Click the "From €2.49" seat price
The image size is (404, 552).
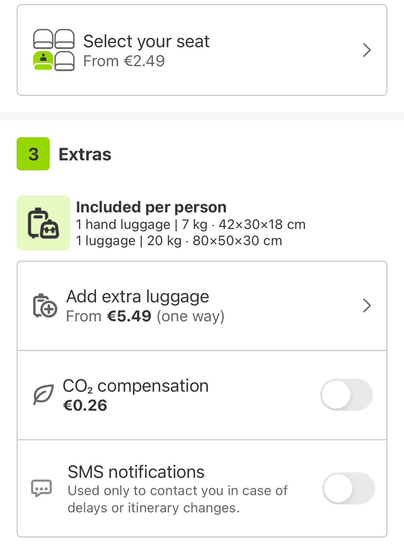[x=124, y=61]
